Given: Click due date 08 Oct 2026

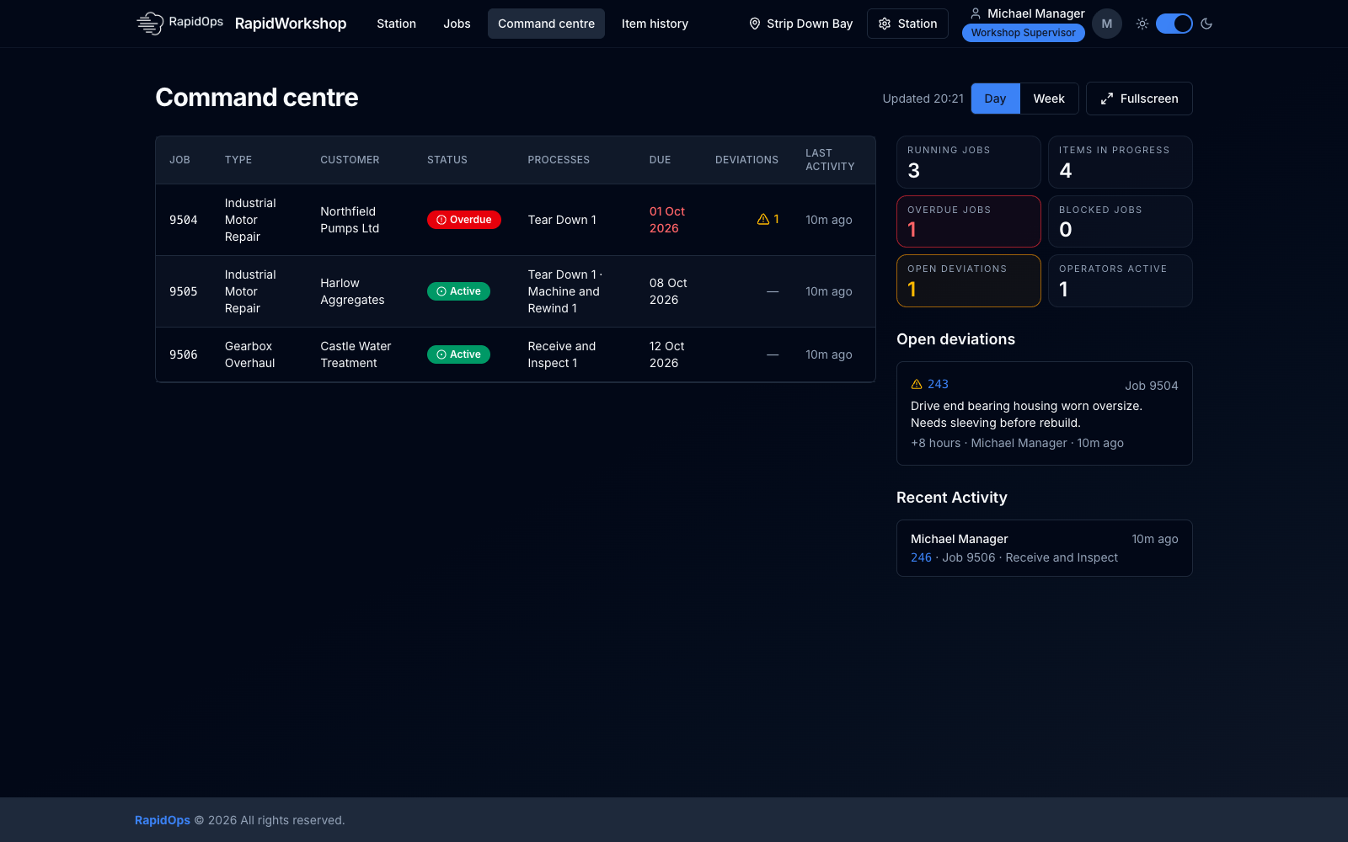Looking at the screenshot, I should tap(668, 291).
